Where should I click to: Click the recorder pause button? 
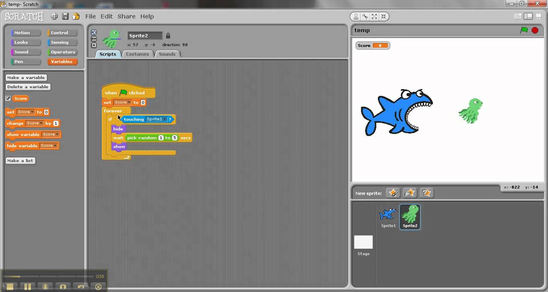[x=27, y=287]
